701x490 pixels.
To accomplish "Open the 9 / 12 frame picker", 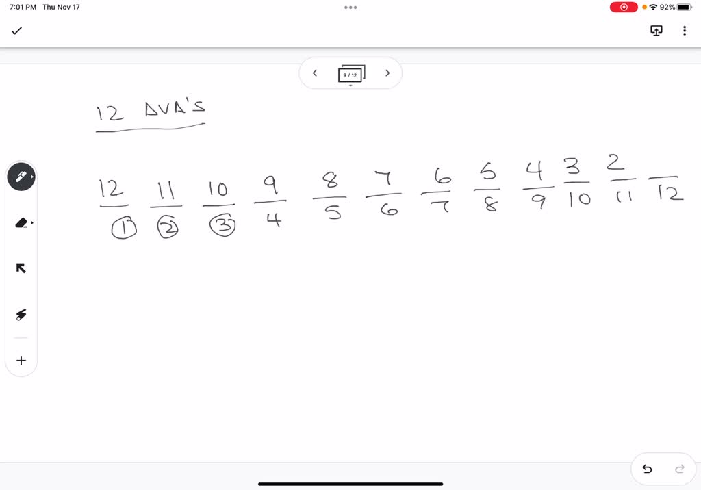I will tap(351, 74).
